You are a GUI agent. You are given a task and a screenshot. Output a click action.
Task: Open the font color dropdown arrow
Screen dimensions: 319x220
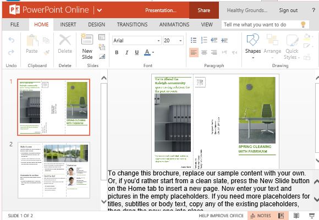153,52
